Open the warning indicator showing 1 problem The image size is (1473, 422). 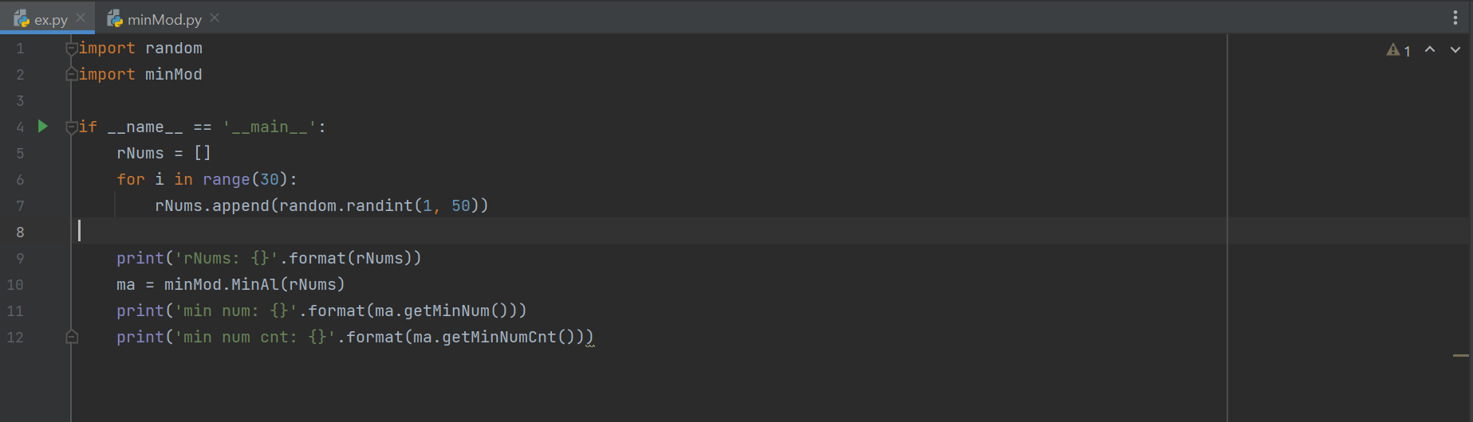(x=1399, y=50)
